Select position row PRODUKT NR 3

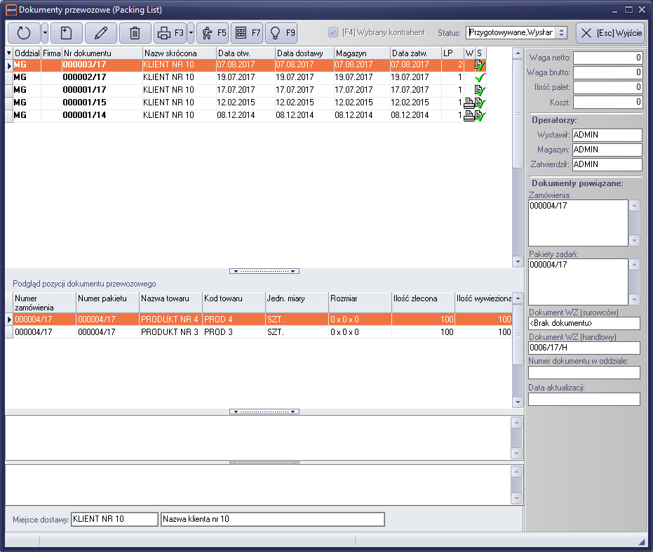coord(169,332)
